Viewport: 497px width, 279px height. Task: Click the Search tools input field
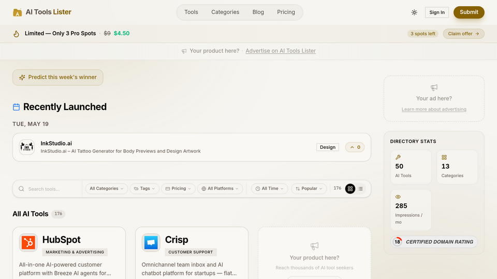tap(48, 189)
